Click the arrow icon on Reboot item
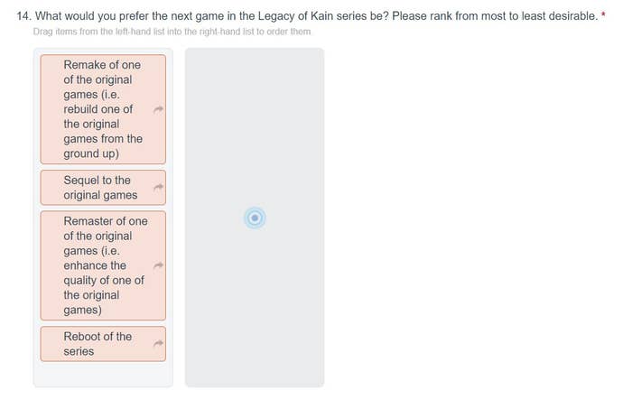Viewport: 623px width, 399px height. pos(158,344)
